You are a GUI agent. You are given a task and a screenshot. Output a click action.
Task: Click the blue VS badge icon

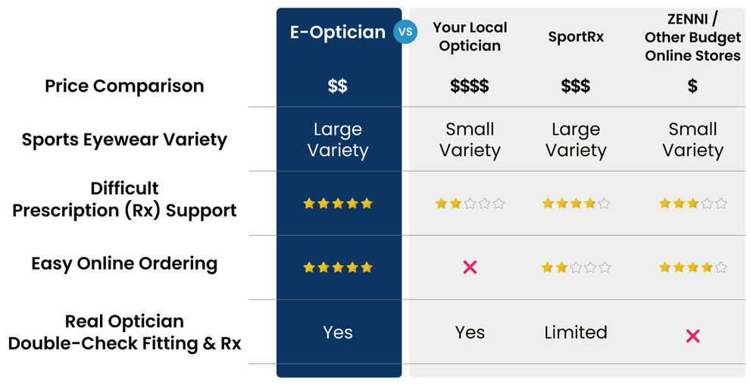coord(405,32)
